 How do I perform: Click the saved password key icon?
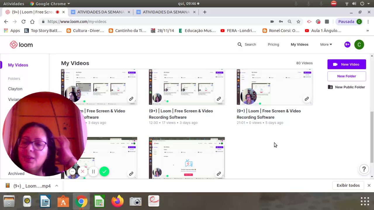pyautogui.click(x=281, y=22)
